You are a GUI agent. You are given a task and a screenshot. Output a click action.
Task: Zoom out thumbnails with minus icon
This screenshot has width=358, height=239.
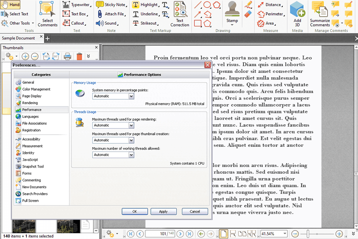click(x=35, y=56)
